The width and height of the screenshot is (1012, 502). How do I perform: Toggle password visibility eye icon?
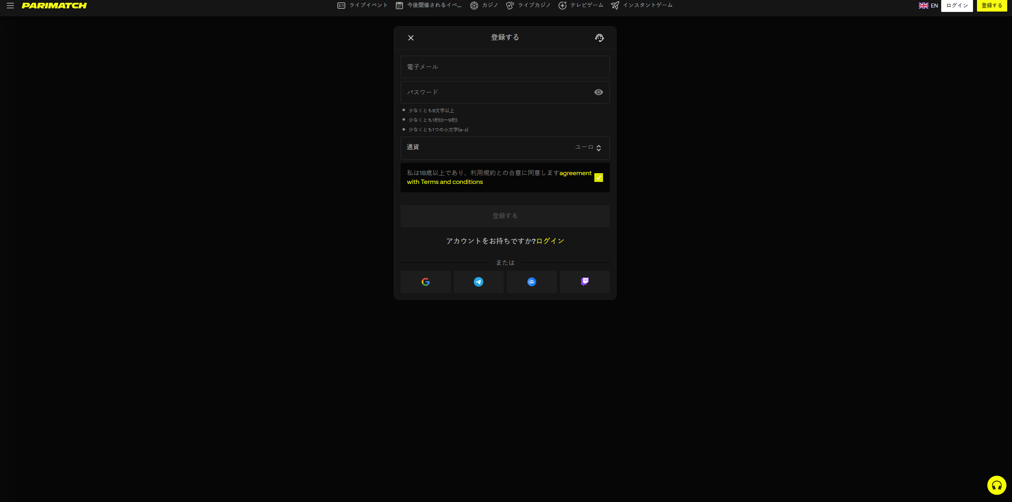598,92
